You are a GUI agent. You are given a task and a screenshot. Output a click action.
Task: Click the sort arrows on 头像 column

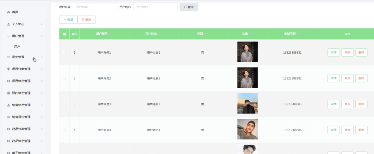coord(251,34)
